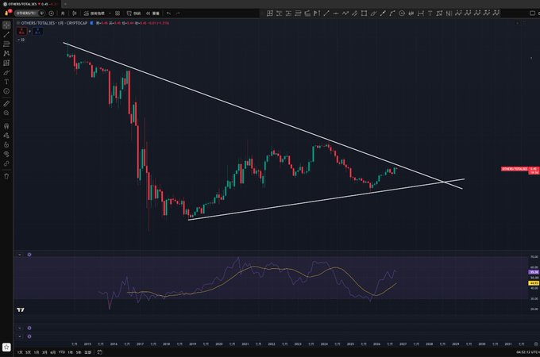Click the replay button in top toolbar

(152, 13)
